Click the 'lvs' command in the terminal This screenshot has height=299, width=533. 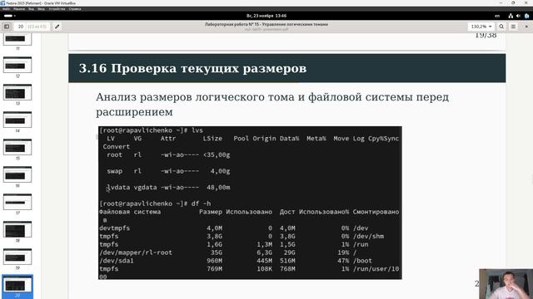[x=197, y=130]
